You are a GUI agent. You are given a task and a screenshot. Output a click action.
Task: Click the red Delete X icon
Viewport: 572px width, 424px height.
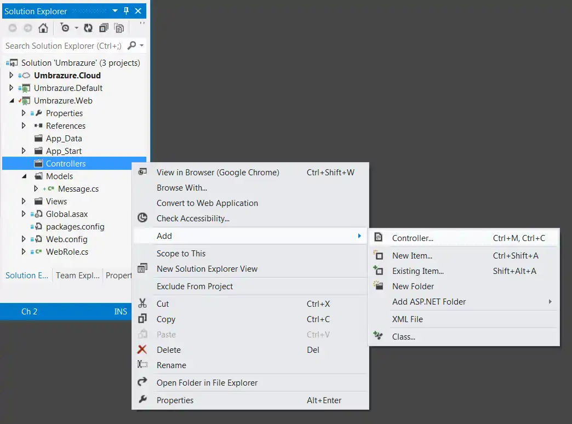pos(142,349)
